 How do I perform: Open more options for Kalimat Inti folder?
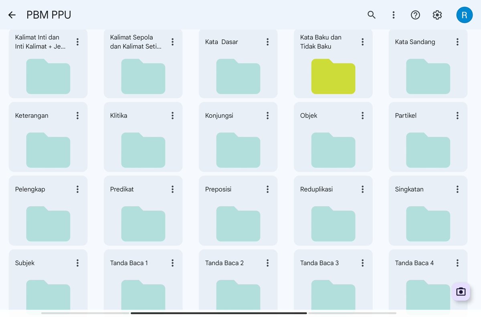pos(77,42)
